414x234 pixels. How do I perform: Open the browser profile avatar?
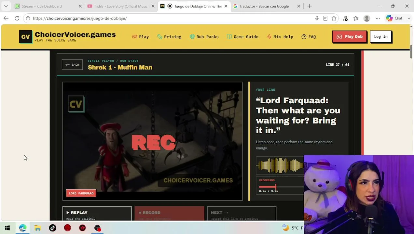pyautogui.click(x=367, y=18)
